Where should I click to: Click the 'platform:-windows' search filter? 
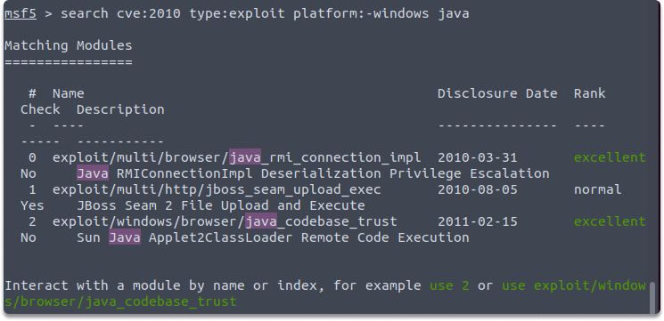click(361, 13)
